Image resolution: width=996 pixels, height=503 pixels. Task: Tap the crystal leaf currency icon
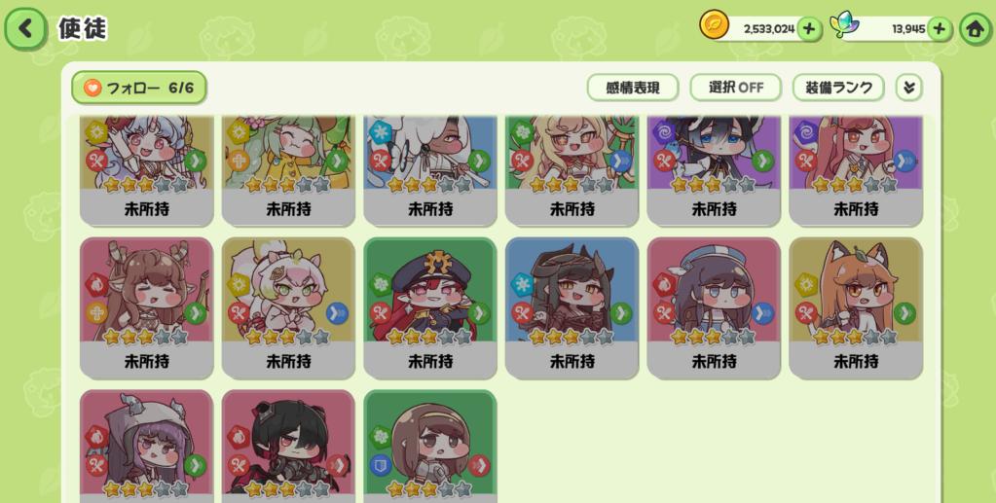click(x=844, y=26)
